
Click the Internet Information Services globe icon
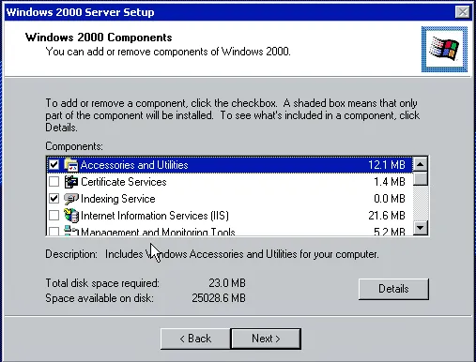71,216
